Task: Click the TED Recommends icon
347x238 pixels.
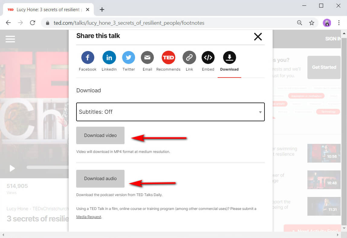Action: (168, 57)
